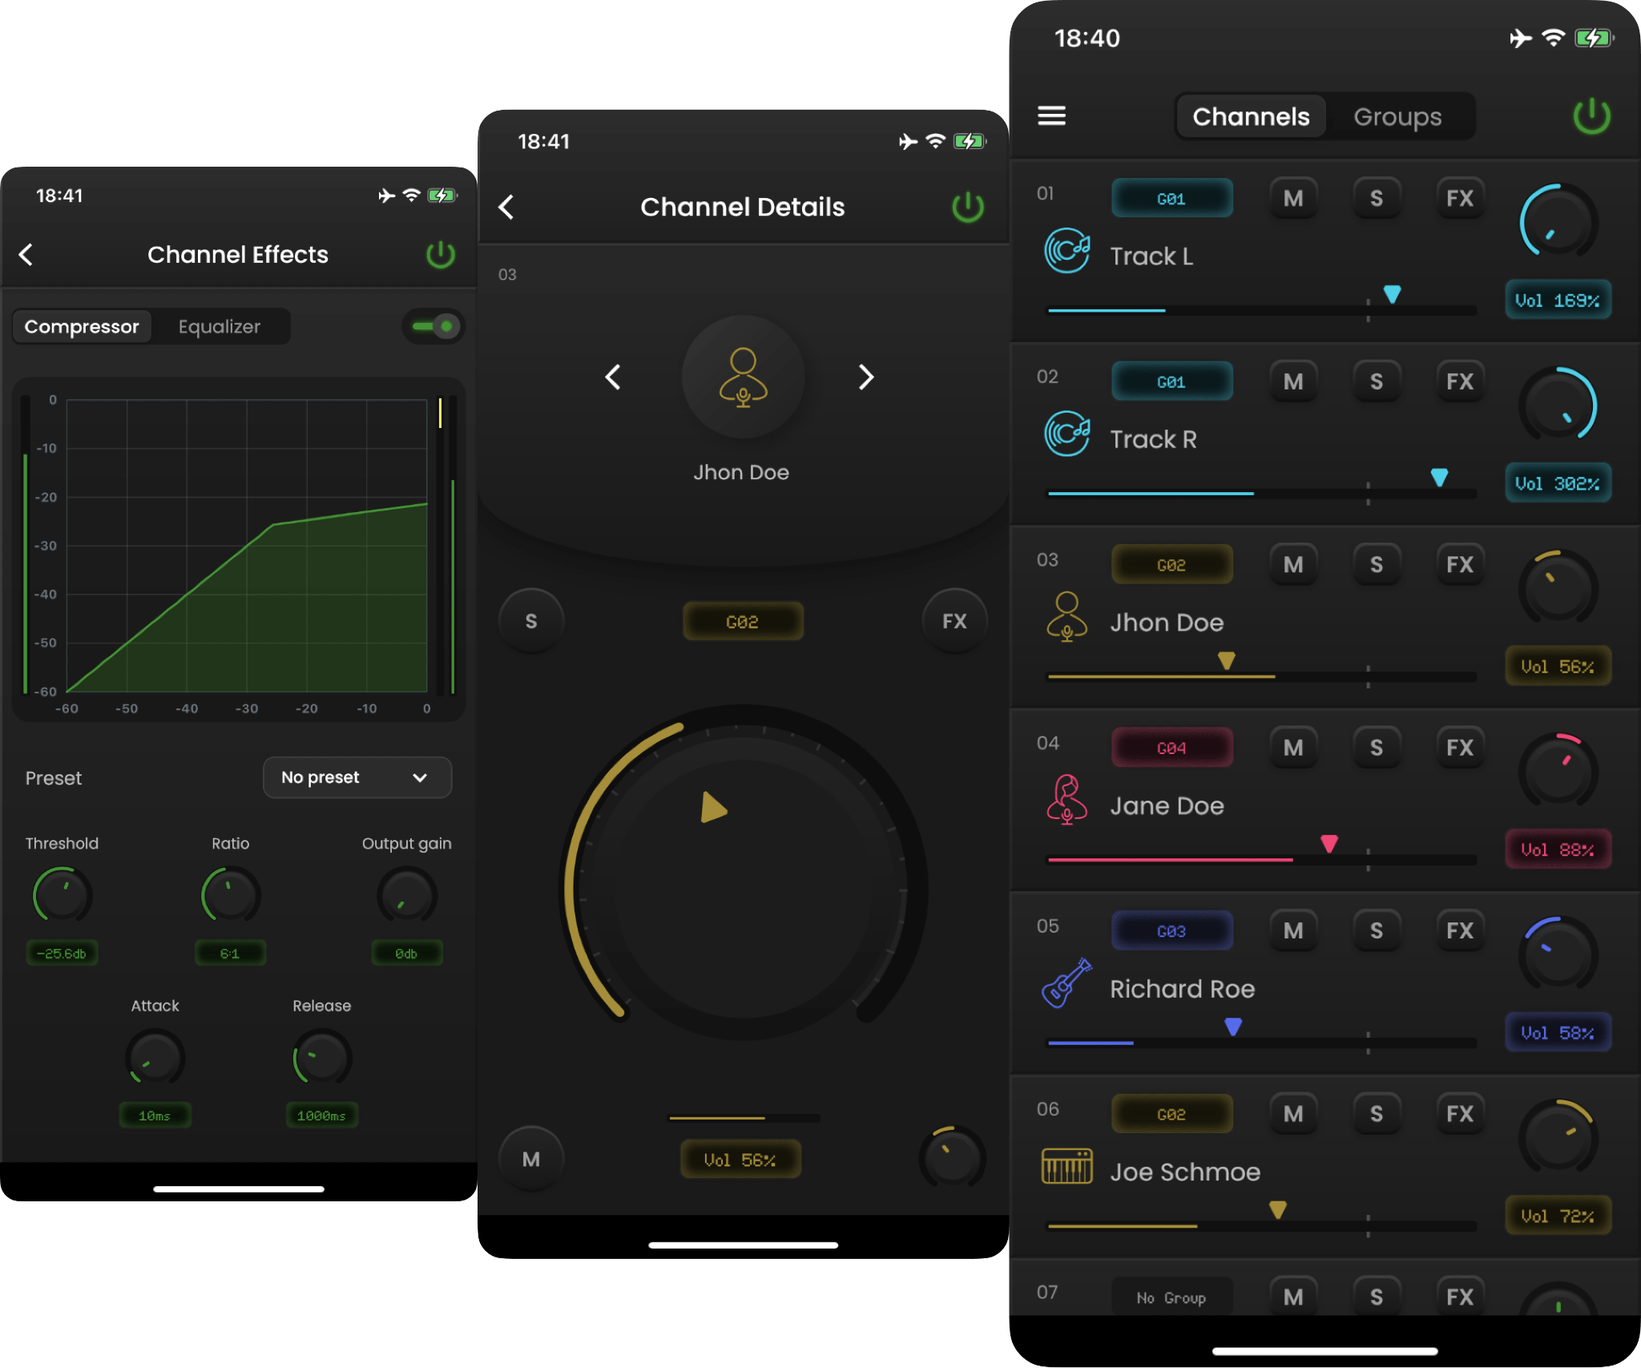
Task: Click the Track L volume slider handle
Action: 1392,294
